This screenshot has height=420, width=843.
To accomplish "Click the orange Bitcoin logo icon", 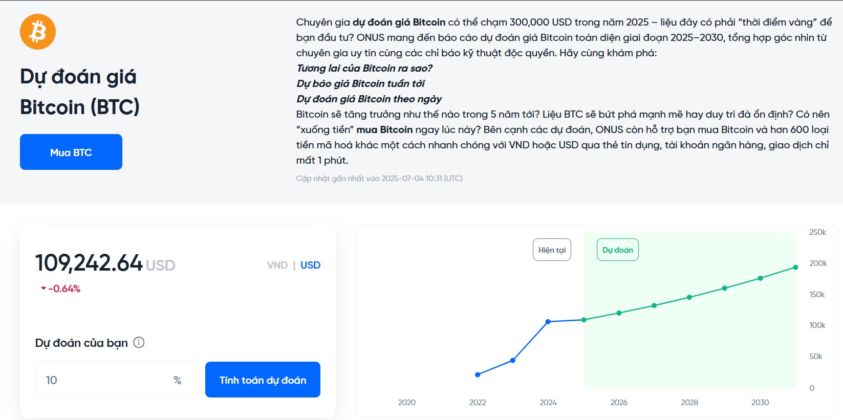I will 38,32.
